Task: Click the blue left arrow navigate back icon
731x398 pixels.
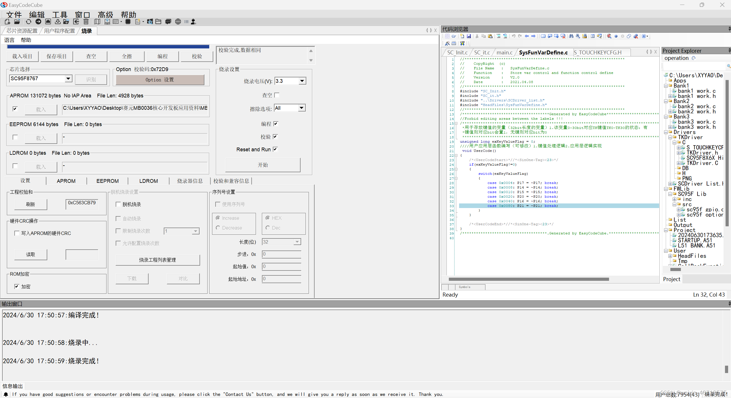Action: (527, 36)
